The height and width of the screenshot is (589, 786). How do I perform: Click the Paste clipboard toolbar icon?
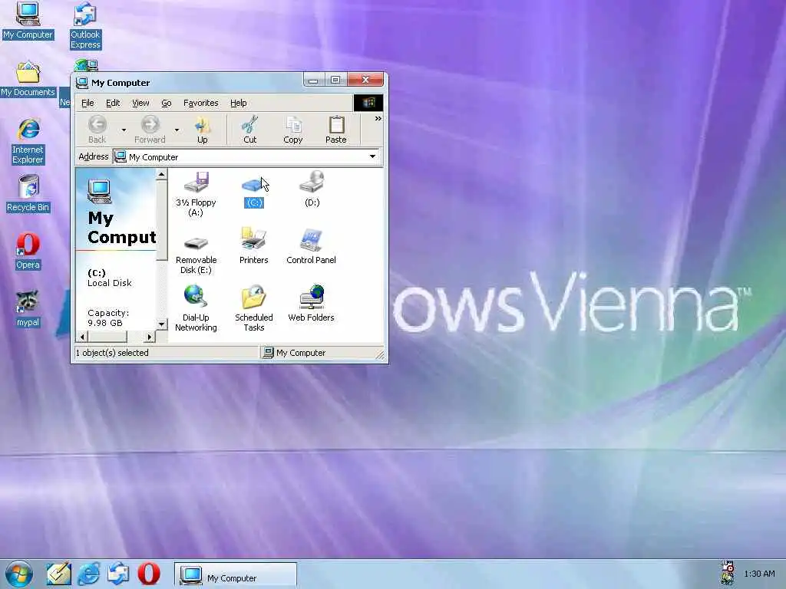[336, 130]
